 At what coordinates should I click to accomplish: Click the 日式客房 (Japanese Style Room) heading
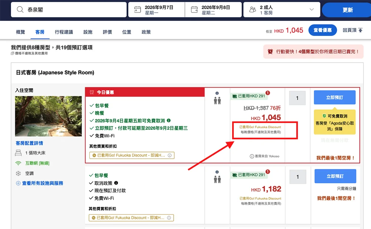click(x=55, y=73)
